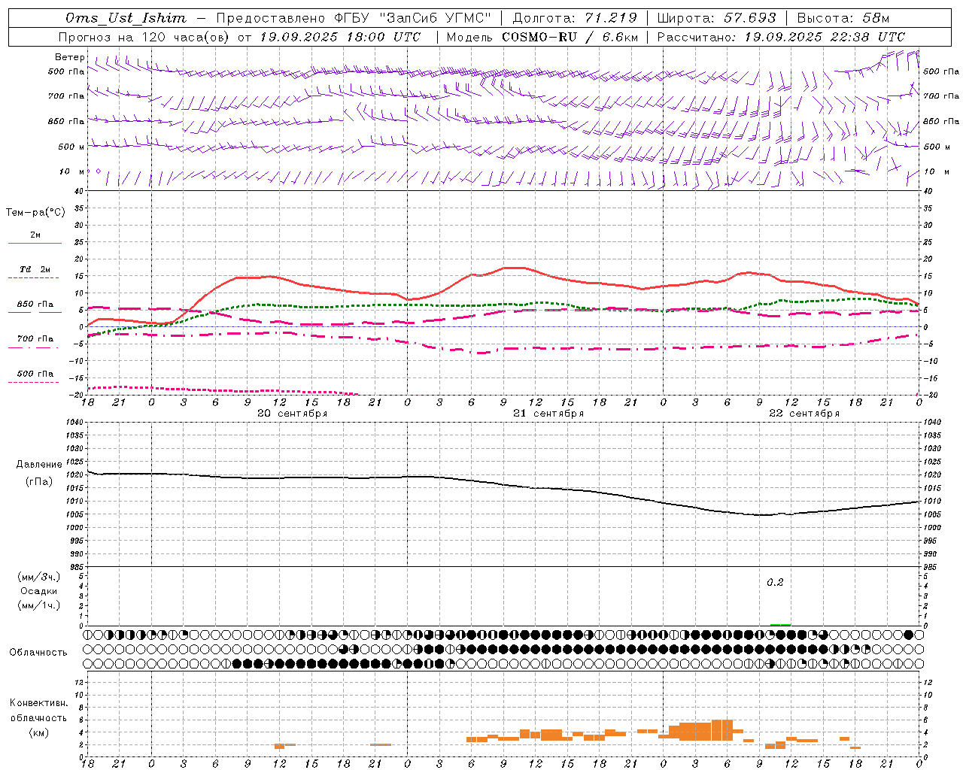The image size is (963, 770).
Task: Click the longitude value Долгота: 71.219
Action: tap(575, 18)
